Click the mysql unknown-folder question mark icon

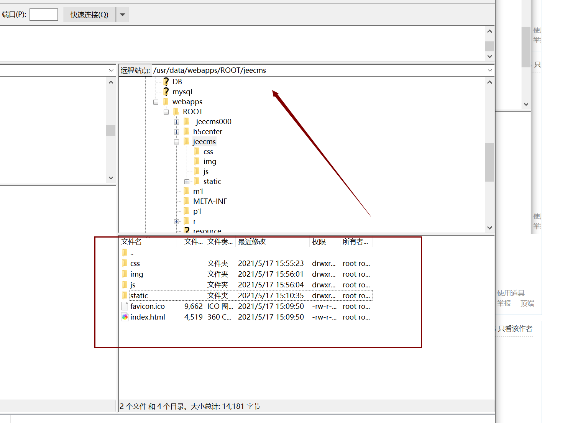[166, 92]
